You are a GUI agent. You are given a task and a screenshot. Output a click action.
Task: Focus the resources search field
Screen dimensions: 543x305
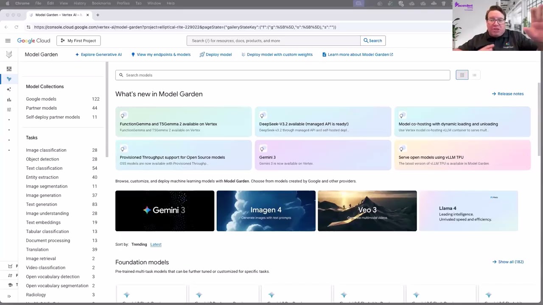273,41
